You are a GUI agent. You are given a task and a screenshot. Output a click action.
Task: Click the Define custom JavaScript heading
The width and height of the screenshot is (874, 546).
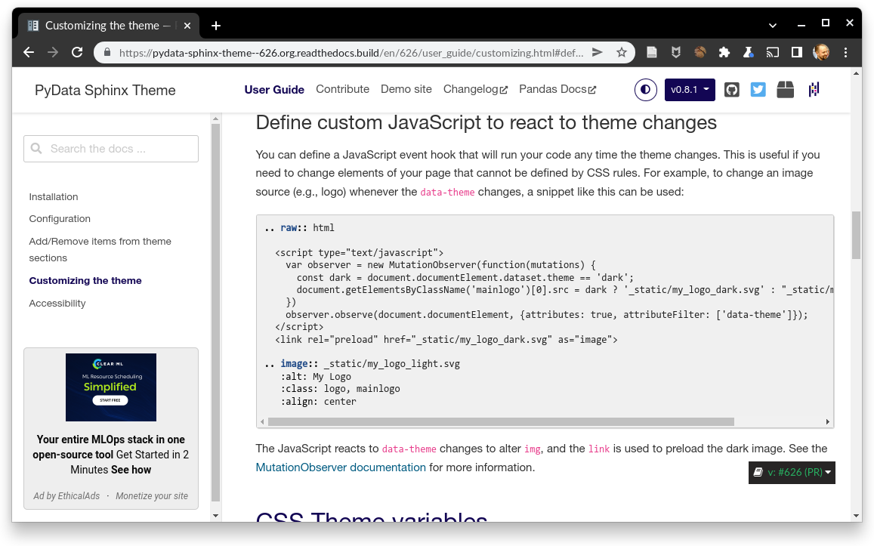click(x=486, y=122)
